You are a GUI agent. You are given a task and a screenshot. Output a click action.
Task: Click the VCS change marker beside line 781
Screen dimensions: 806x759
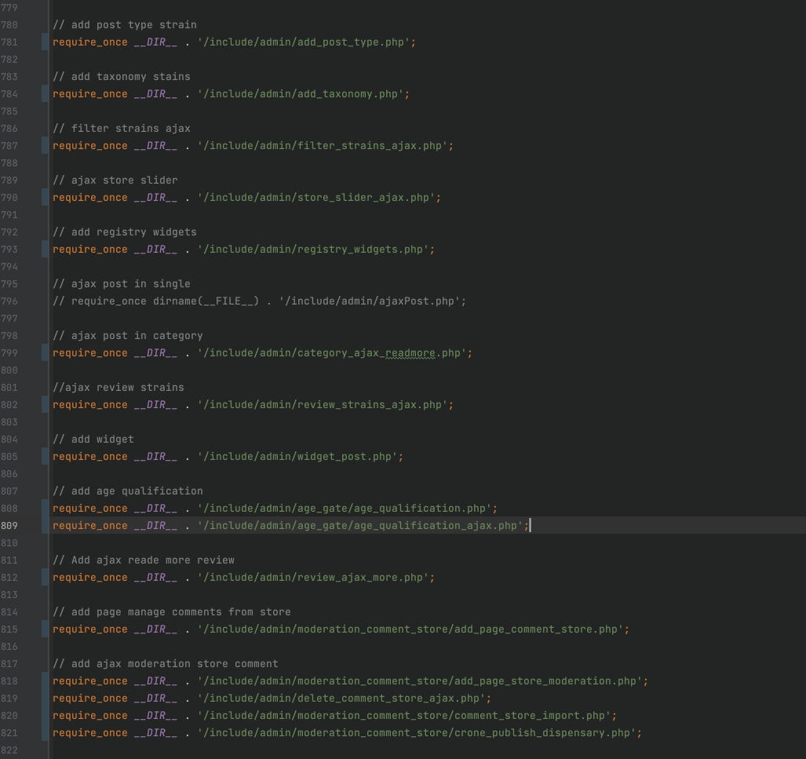pyautogui.click(x=44, y=42)
